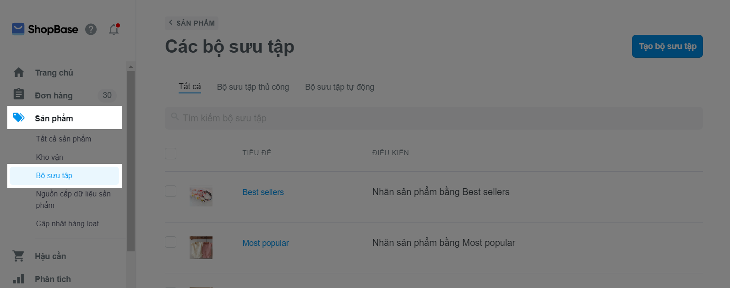Open the notifications bell icon

114,30
